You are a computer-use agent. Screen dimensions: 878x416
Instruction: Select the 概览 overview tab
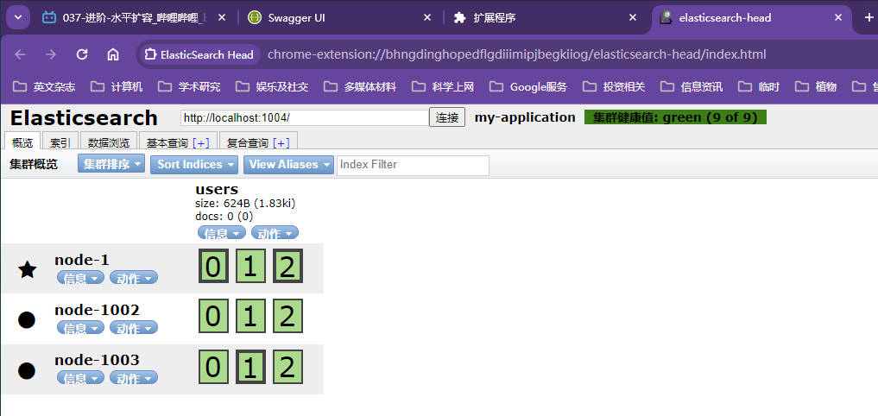coord(22,142)
